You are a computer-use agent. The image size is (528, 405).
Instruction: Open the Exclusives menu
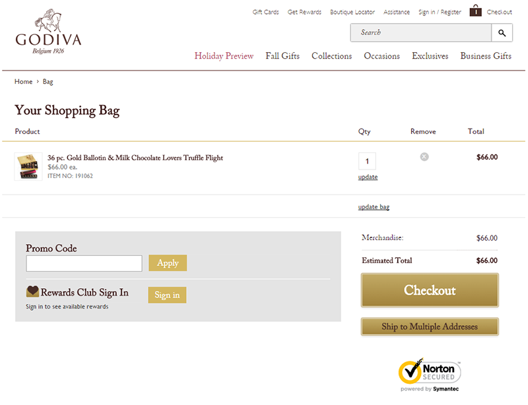(x=430, y=56)
